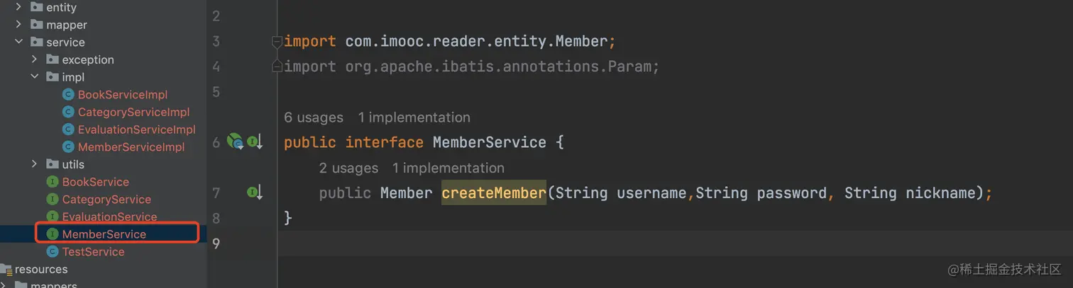Click the createMember method name

click(x=494, y=192)
